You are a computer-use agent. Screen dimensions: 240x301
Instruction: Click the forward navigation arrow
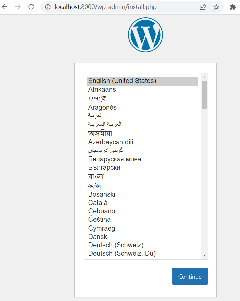tap(18, 7)
